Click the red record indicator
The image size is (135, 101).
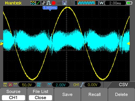click(x=54, y=3)
